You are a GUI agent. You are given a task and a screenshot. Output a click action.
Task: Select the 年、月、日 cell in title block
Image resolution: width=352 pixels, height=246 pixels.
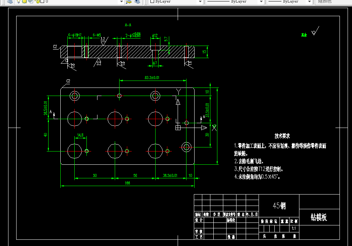pyautogui.click(x=252, y=214)
